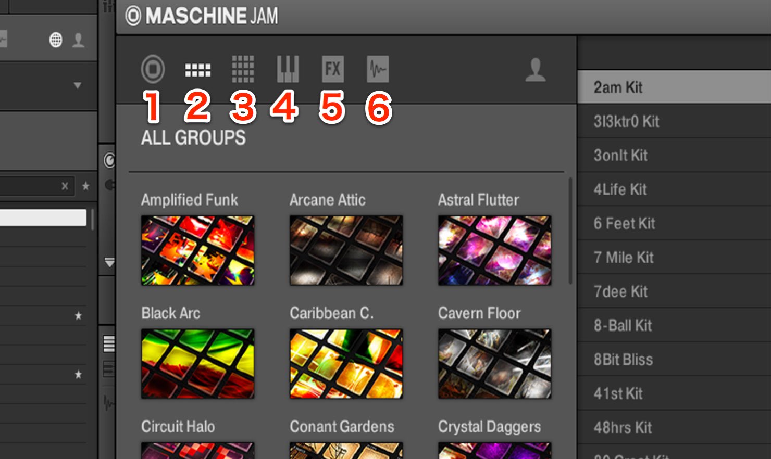Clear the search field with X
Image resolution: width=771 pixels, height=459 pixels.
coord(65,186)
